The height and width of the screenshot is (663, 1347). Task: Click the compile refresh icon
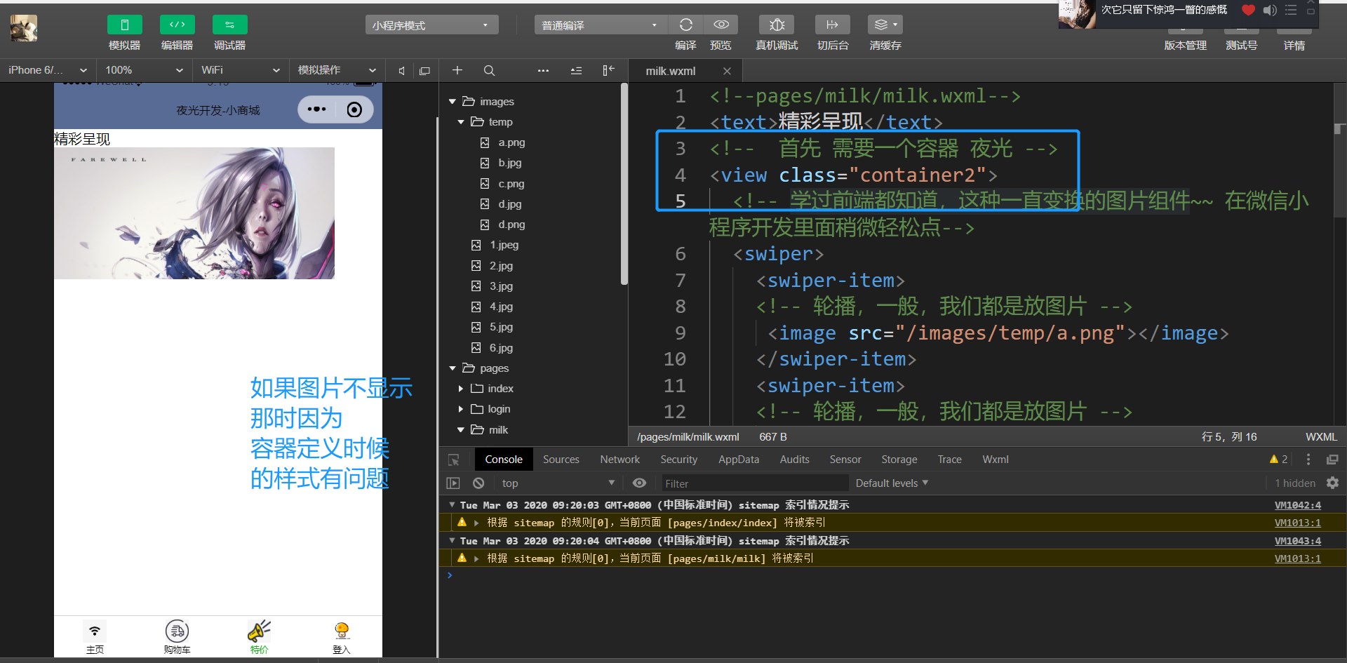click(x=686, y=25)
